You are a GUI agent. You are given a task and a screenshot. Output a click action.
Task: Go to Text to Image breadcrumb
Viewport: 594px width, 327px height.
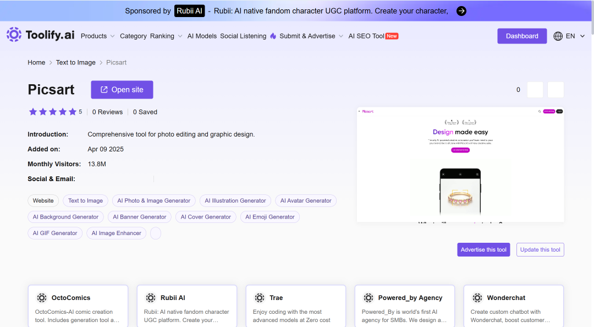tap(76, 63)
